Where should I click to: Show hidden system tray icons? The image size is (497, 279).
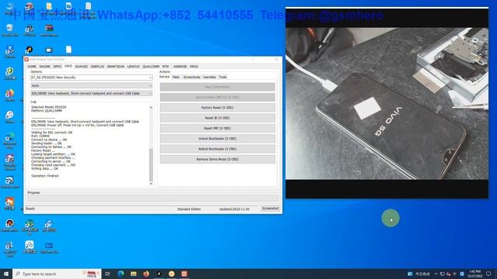pos(436,274)
